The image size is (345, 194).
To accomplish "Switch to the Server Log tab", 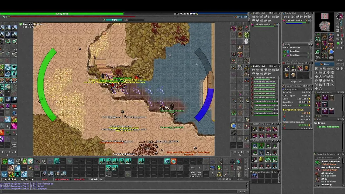I will pos(27,179).
